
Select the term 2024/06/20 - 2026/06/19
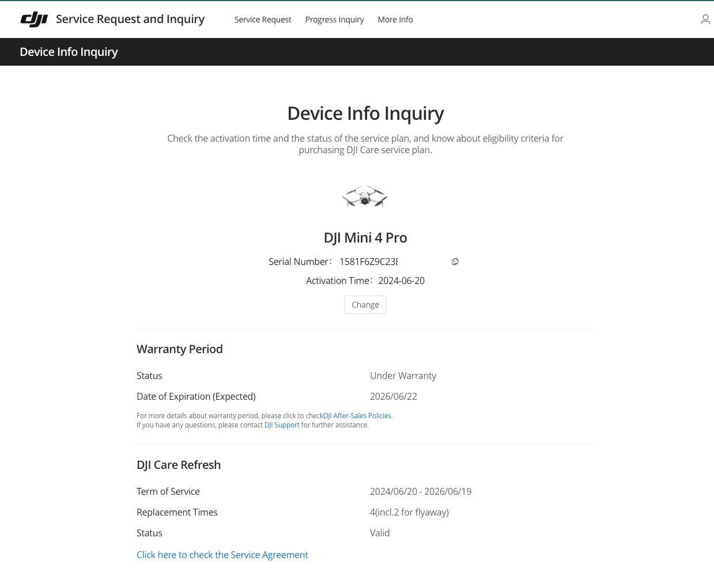click(421, 491)
